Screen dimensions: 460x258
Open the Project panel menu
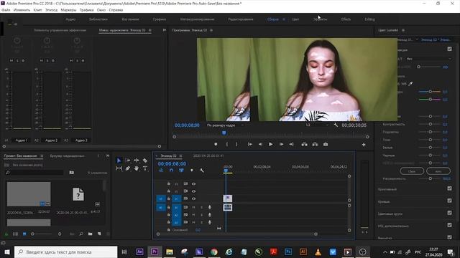point(42,156)
